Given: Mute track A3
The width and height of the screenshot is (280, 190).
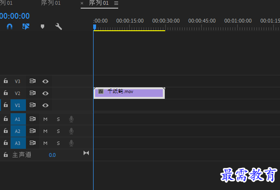Looking at the screenshot, I should 45,143.
